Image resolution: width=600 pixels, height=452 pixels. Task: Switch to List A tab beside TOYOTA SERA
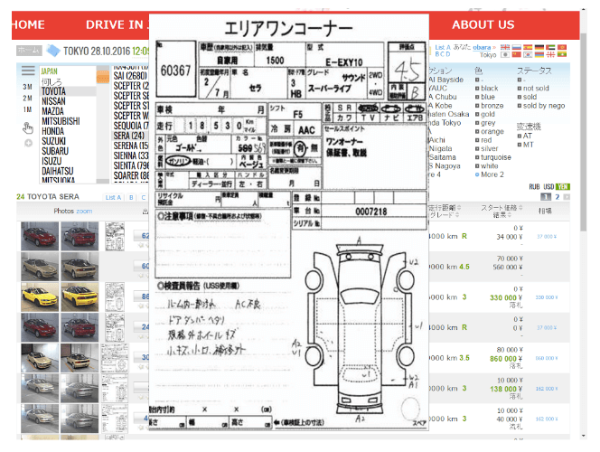(113, 197)
